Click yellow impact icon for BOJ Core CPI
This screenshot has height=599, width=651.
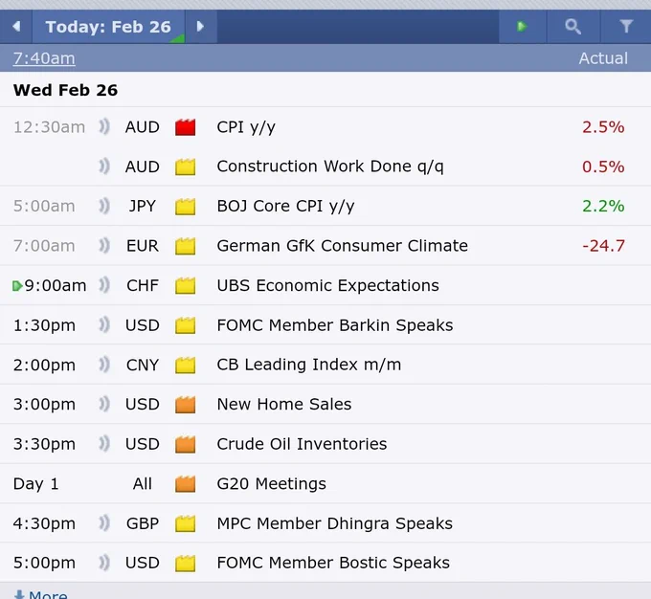point(185,207)
